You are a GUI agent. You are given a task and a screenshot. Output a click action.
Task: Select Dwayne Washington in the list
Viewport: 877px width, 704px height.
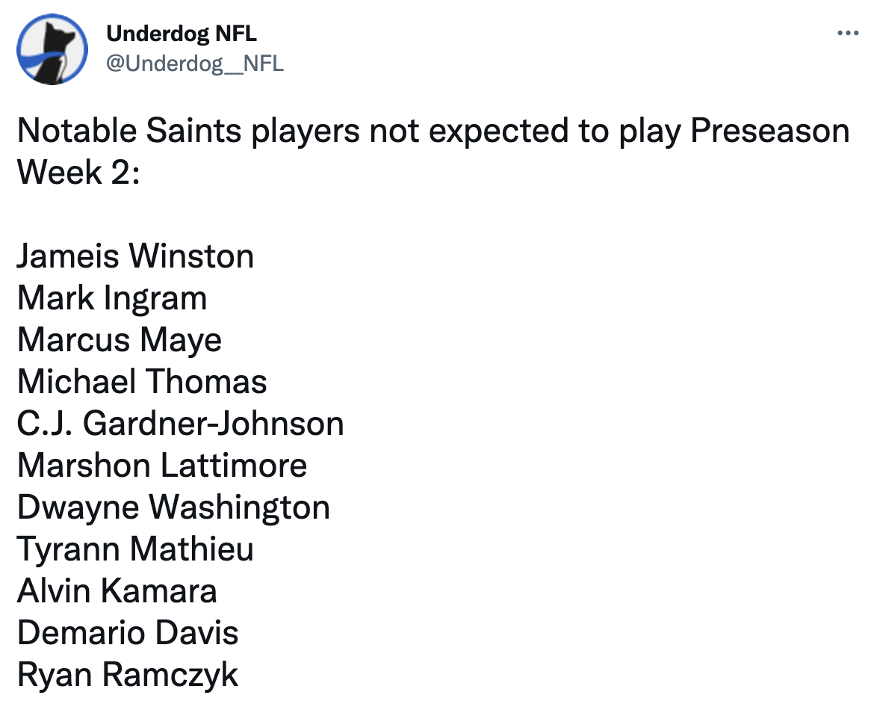(x=173, y=507)
